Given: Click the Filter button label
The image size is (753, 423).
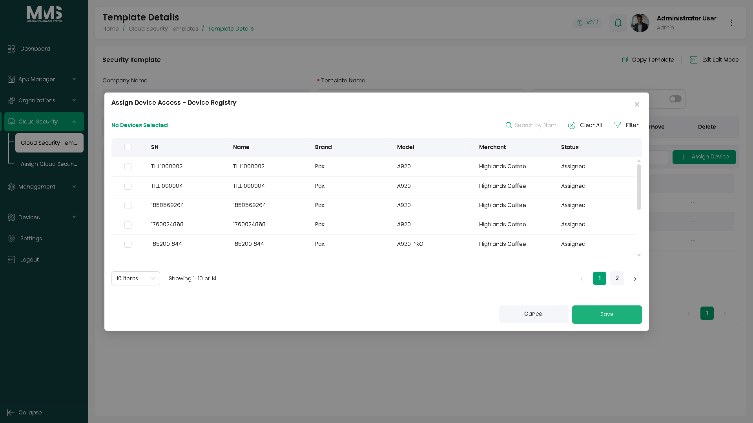Looking at the screenshot, I should coord(632,125).
